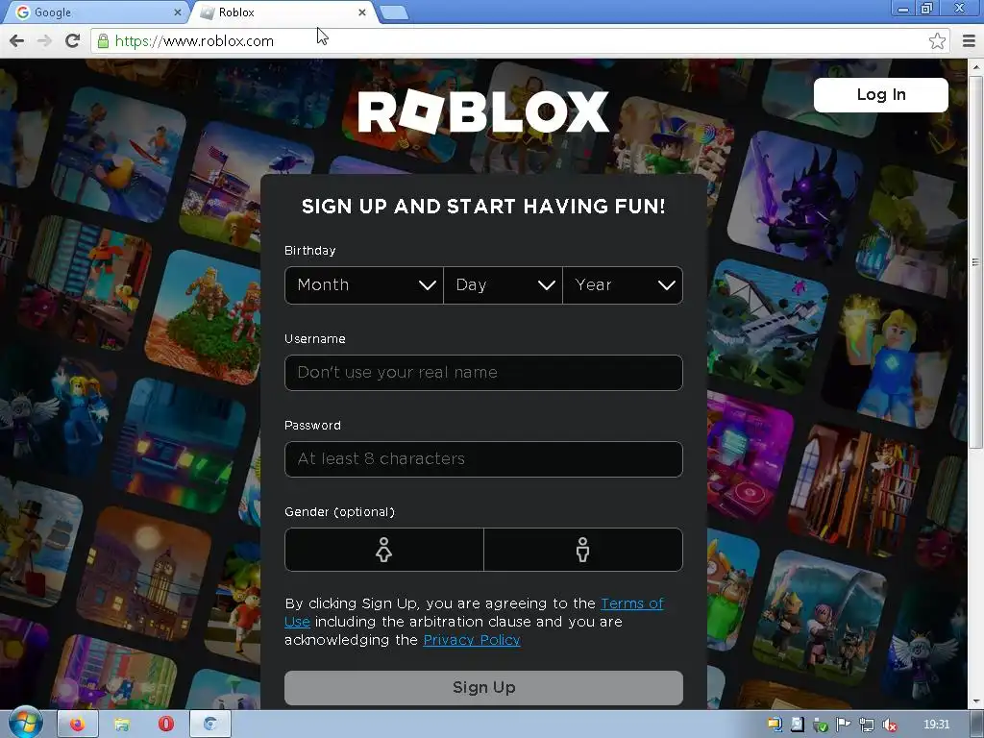984x738 pixels.
Task: Close the Google tab
Action: pyautogui.click(x=178, y=12)
